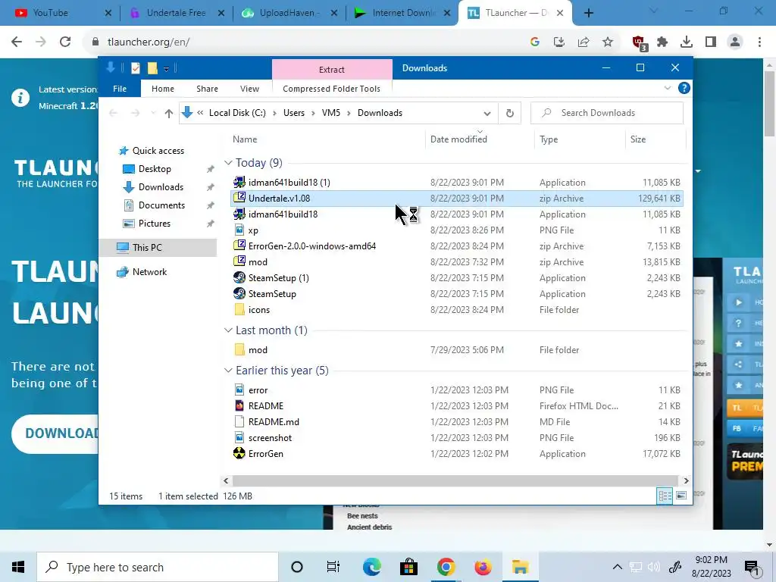The height and width of the screenshot is (582, 776).
Task: Open Task View on the taskbar
Action: [333, 567]
